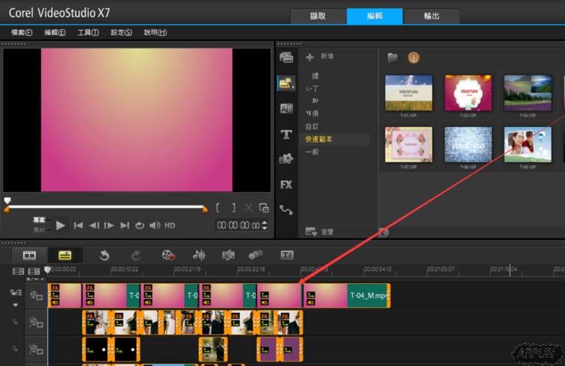The image size is (565, 366).
Task: Switch to the 輸出 tab
Action: click(x=432, y=16)
